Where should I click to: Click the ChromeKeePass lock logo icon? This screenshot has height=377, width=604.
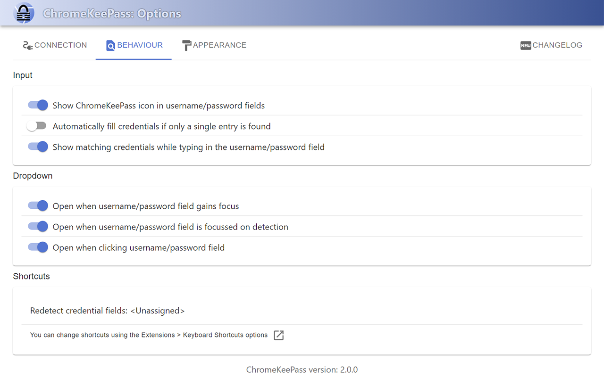pos(23,12)
